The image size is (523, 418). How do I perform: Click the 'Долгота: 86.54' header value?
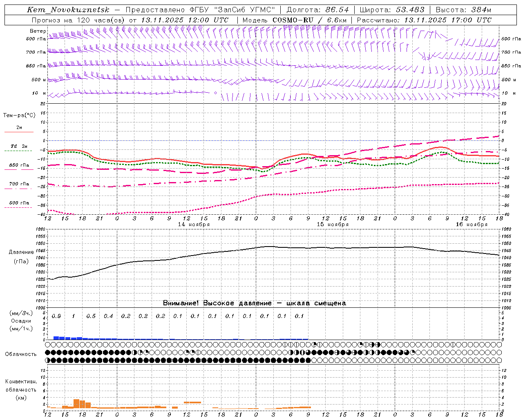click(317, 10)
